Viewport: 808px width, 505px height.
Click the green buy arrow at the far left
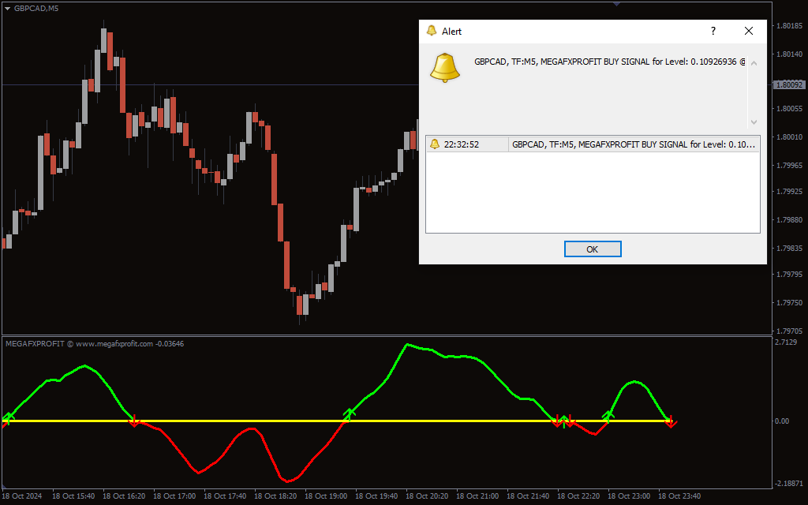coord(8,417)
